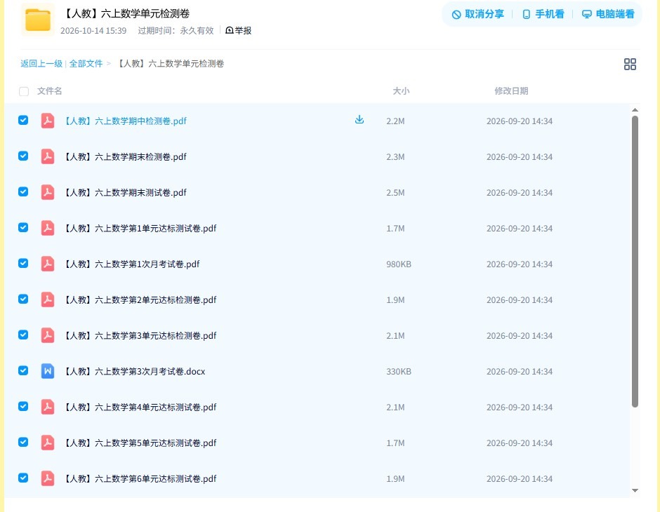Uncheck the 第1单元达标测试卷.pdf checkbox

(23, 227)
